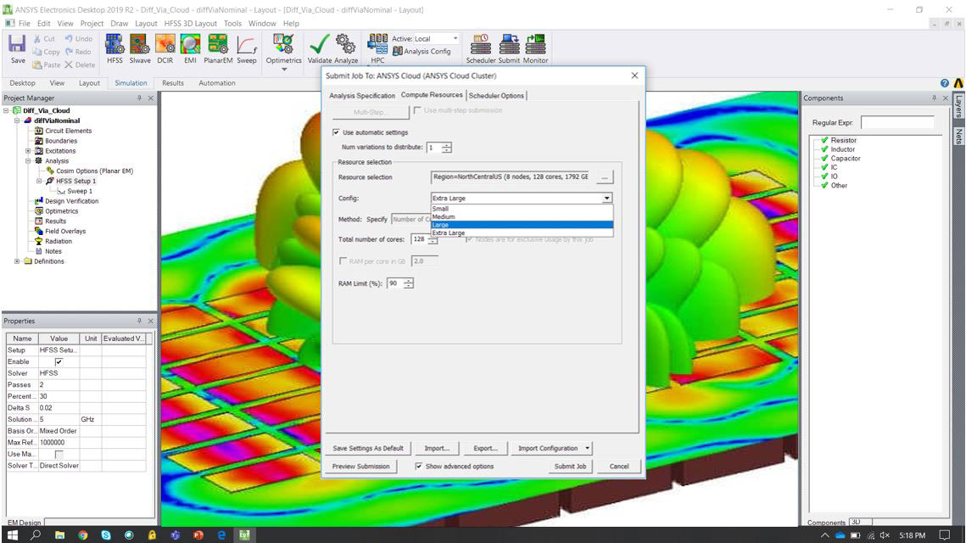Collapse the Diff_Via_Cloud project node
The image size is (966, 543).
(6, 111)
